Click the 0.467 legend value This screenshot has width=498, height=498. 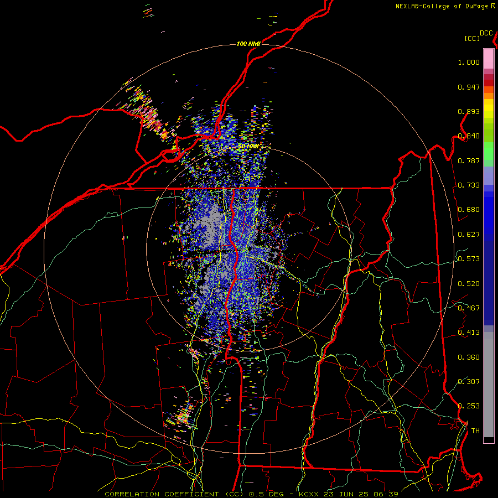(469, 308)
